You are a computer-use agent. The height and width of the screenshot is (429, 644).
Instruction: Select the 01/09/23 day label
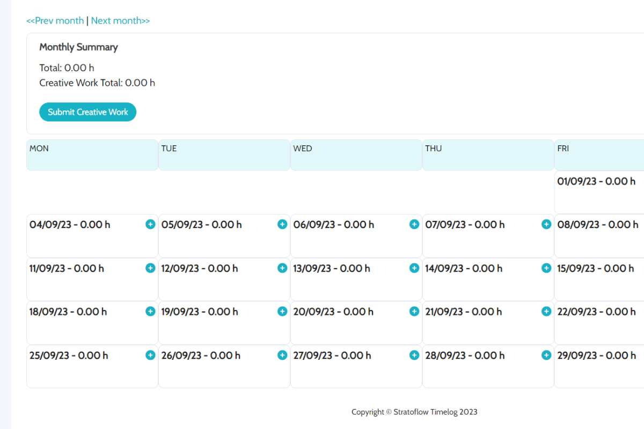click(596, 181)
